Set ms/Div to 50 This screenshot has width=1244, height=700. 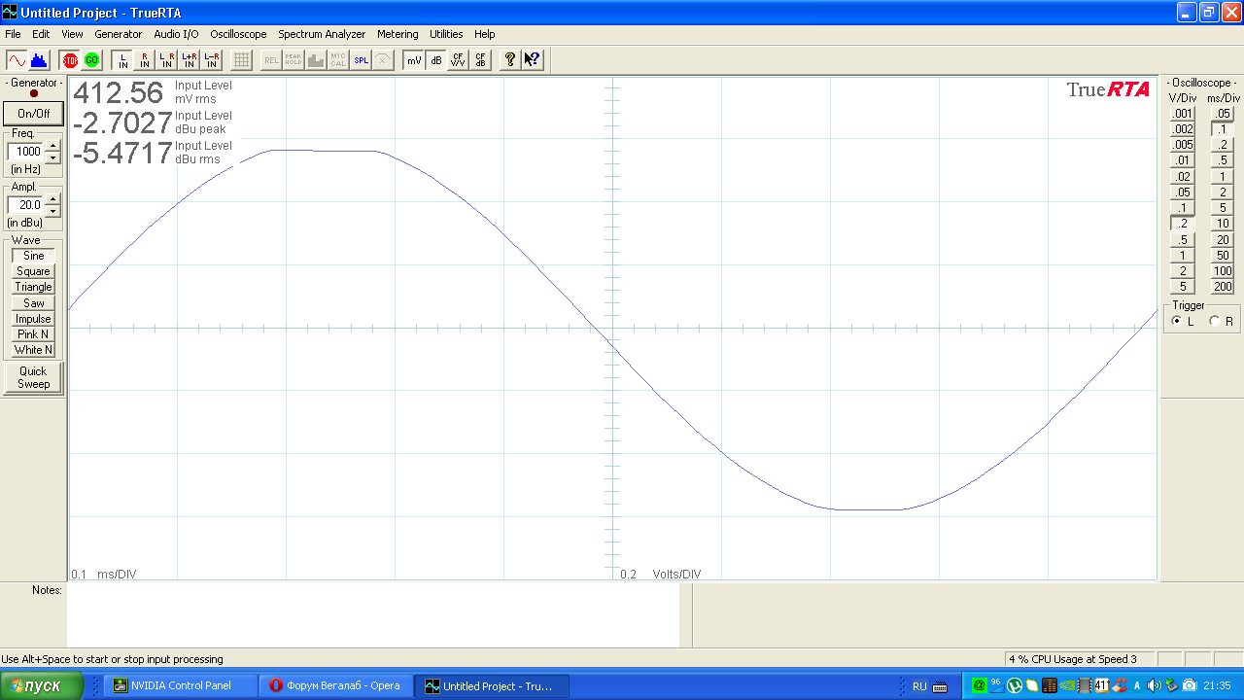(x=1223, y=256)
